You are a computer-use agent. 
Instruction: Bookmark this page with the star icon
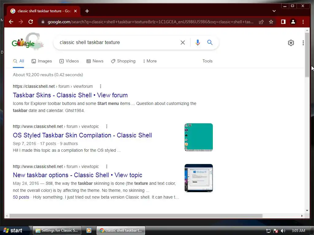(x=271, y=22)
